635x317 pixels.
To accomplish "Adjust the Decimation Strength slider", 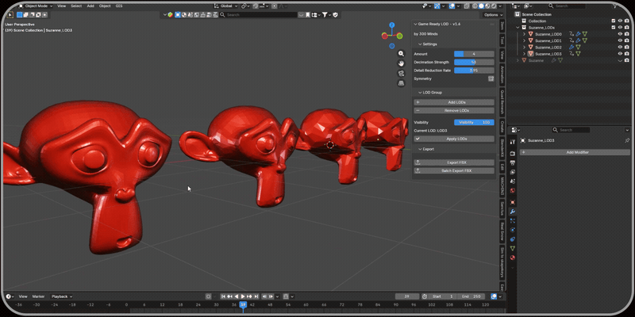I will [x=474, y=63].
